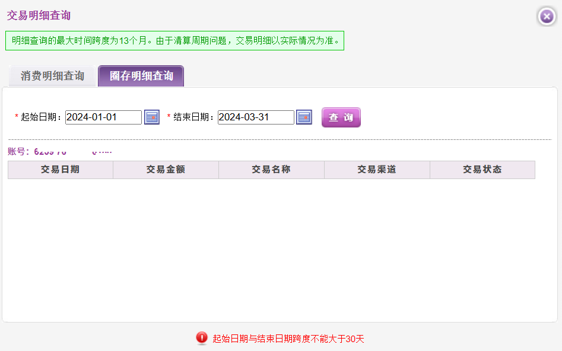562x351 pixels.
Task: Click the 交易日期 column header
Action: click(x=60, y=170)
